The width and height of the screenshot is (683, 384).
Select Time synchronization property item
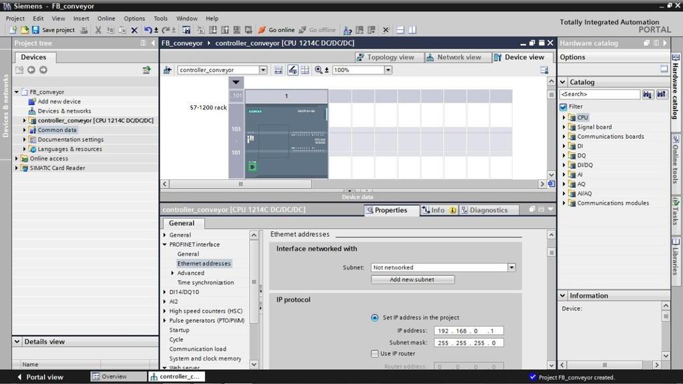click(x=205, y=283)
